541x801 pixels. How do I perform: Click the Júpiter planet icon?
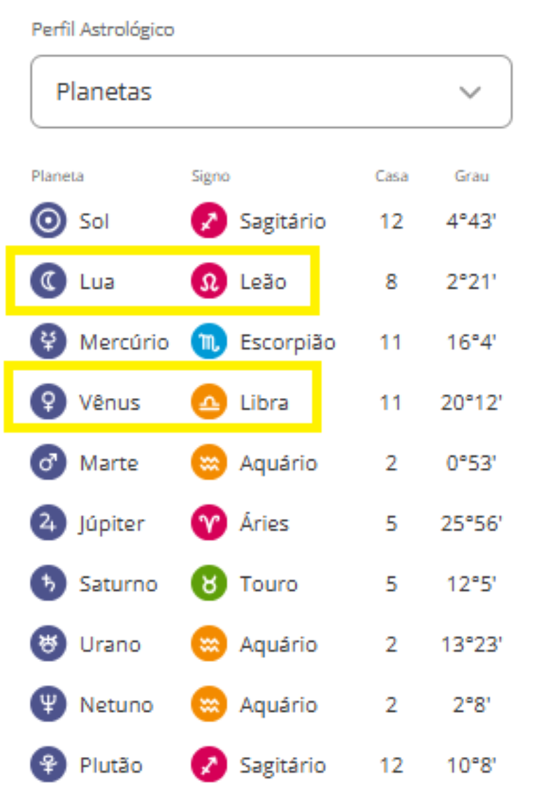click(x=48, y=523)
